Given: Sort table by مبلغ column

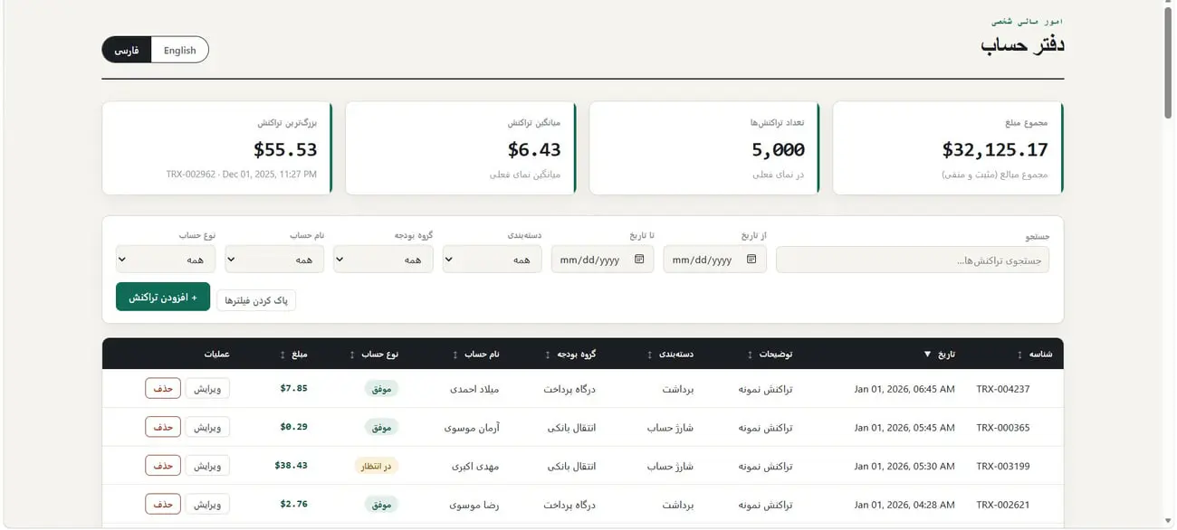Looking at the screenshot, I should tap(294, 354).
